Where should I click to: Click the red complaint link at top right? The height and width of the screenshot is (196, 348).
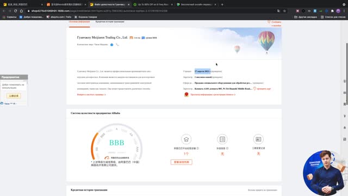point(275,23)
